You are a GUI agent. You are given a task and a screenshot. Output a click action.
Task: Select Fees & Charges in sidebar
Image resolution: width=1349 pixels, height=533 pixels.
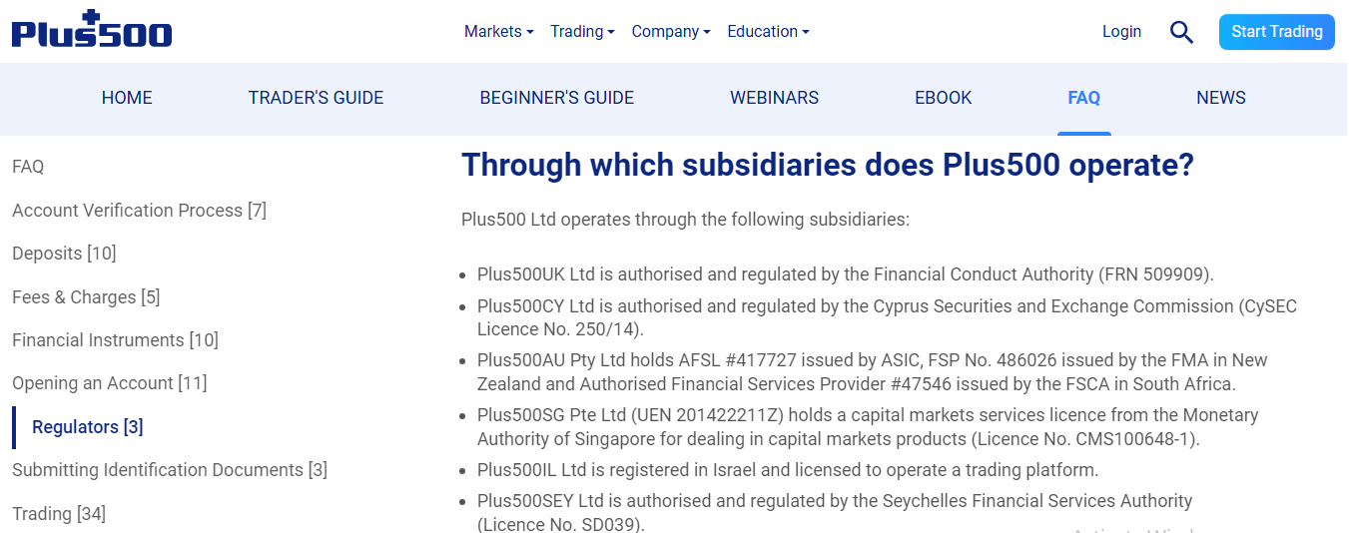[86, 297]
